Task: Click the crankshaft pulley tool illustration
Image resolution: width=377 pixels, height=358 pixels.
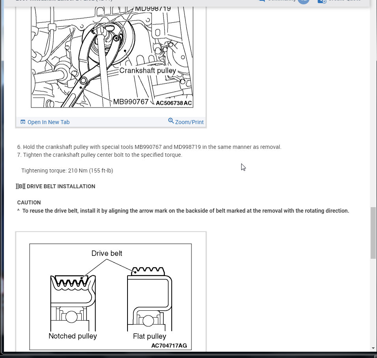Action: 112,57
